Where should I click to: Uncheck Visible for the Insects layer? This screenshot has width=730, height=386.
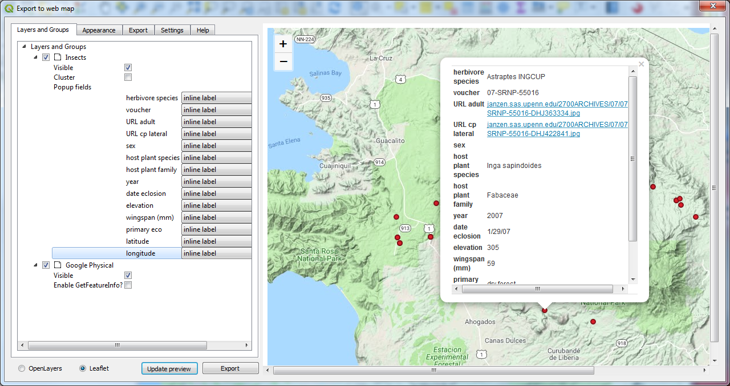tap(128, 67)
